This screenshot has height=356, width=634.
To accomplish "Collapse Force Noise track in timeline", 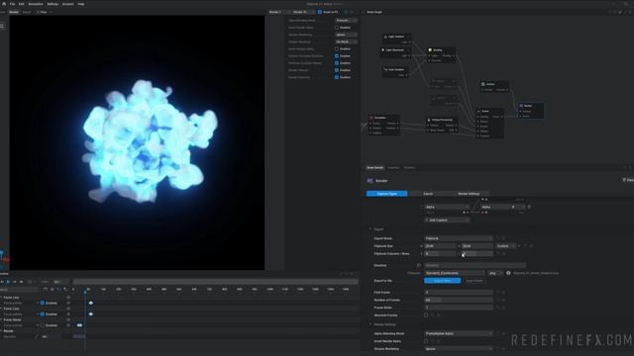I will (x=1, y=319).
